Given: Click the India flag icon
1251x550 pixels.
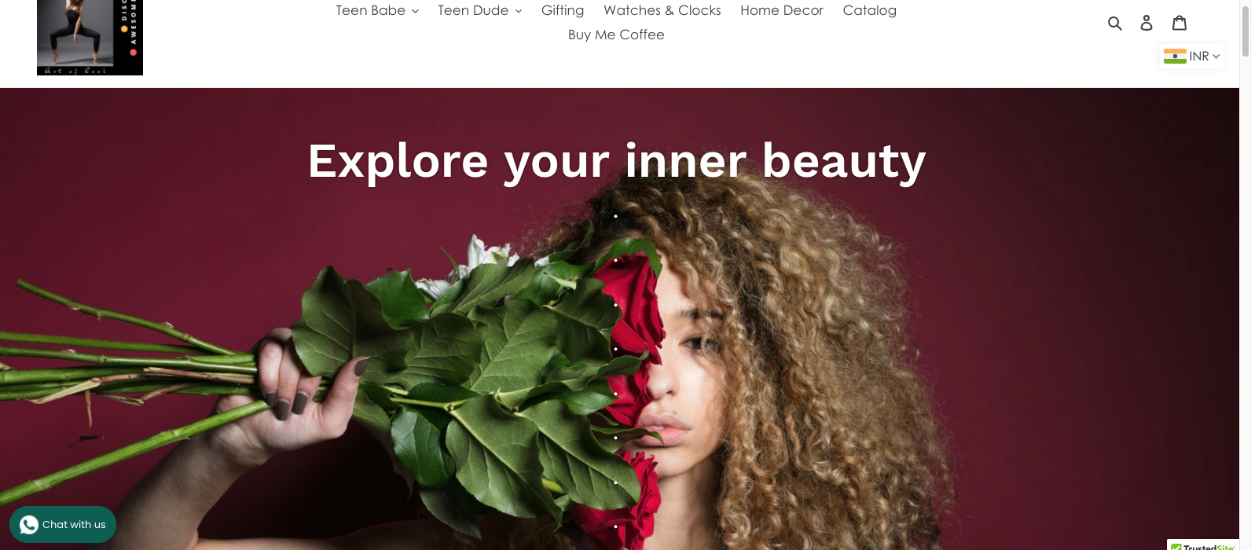Looking at the screenshot, I should 1175,56.
